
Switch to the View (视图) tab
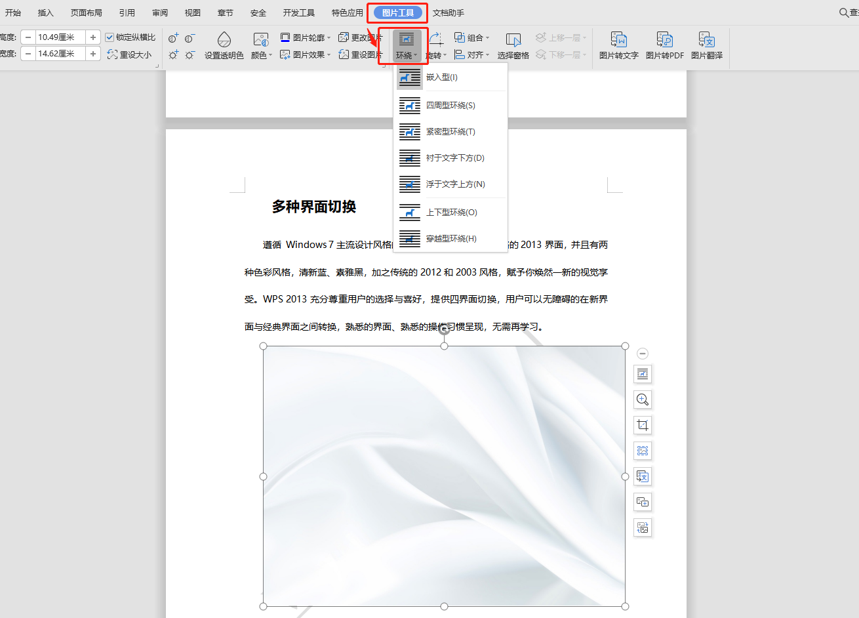point(193,12)
